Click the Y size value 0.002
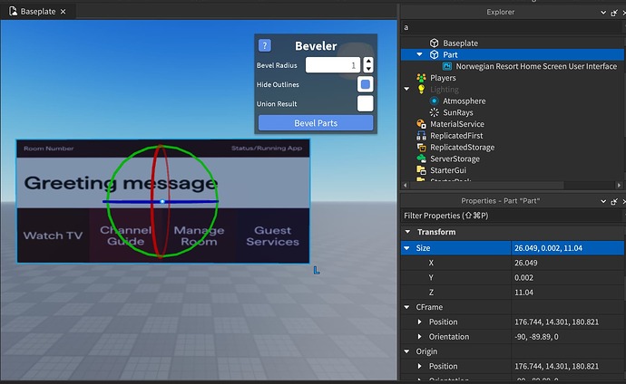Image resolution: width=626 pixels, height=384 pixels. point(523,278)
